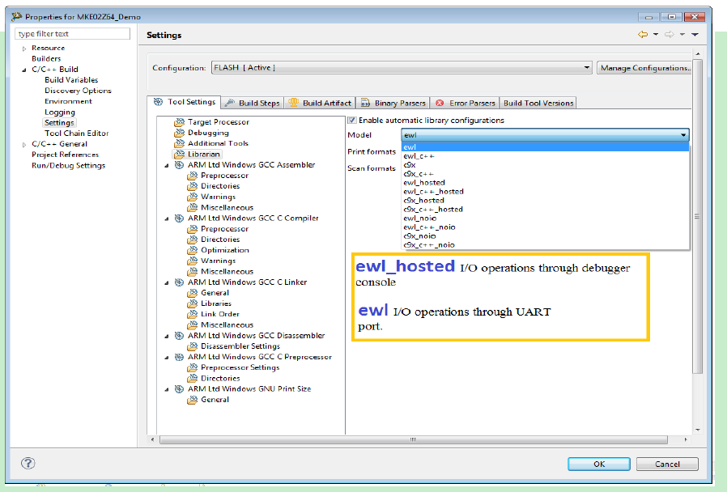Switch to the Build Steps tab
The image size is (727, 492).
pos(253,103)
